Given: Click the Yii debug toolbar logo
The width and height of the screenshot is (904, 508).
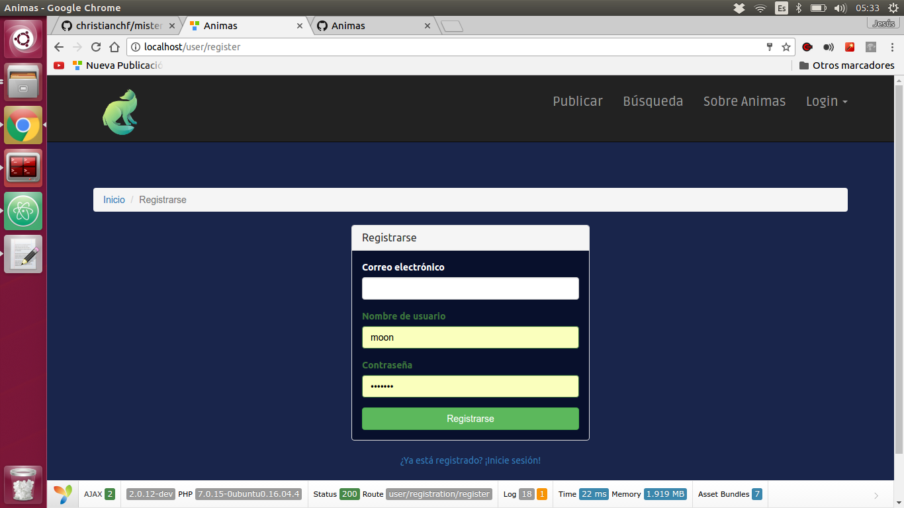Looking at the screenshot, I should click(63, 494).
